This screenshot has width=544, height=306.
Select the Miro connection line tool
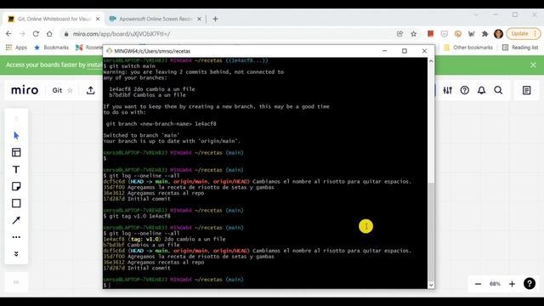16,220
